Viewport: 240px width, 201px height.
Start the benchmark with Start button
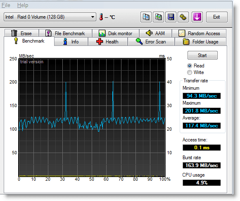tap(202, 55)
